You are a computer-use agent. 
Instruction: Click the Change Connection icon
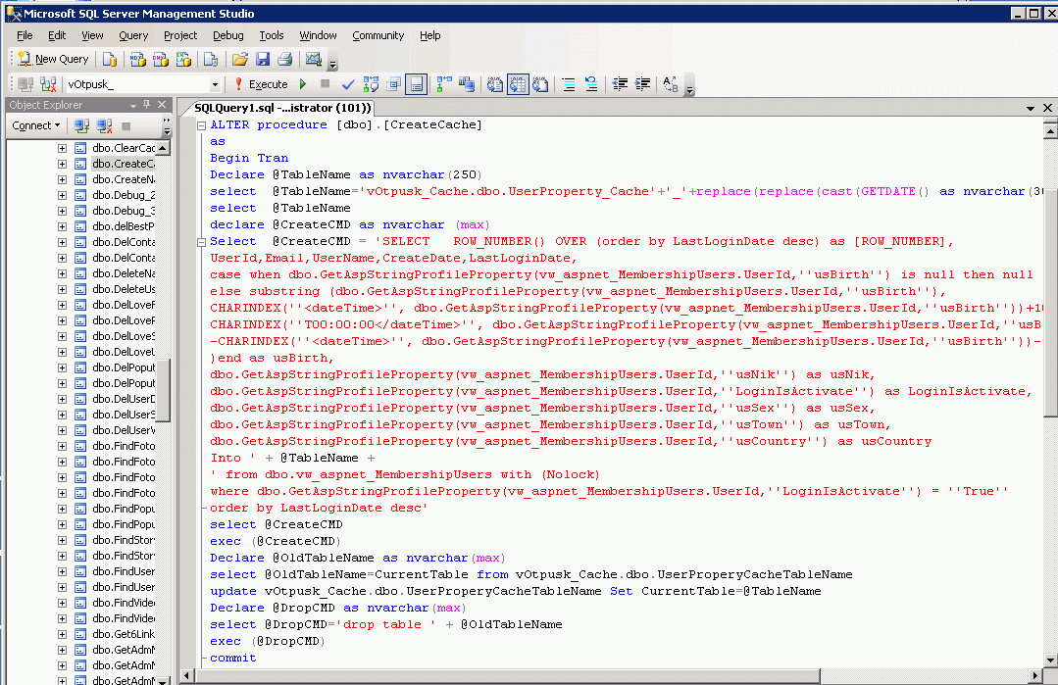pos(48,84)
